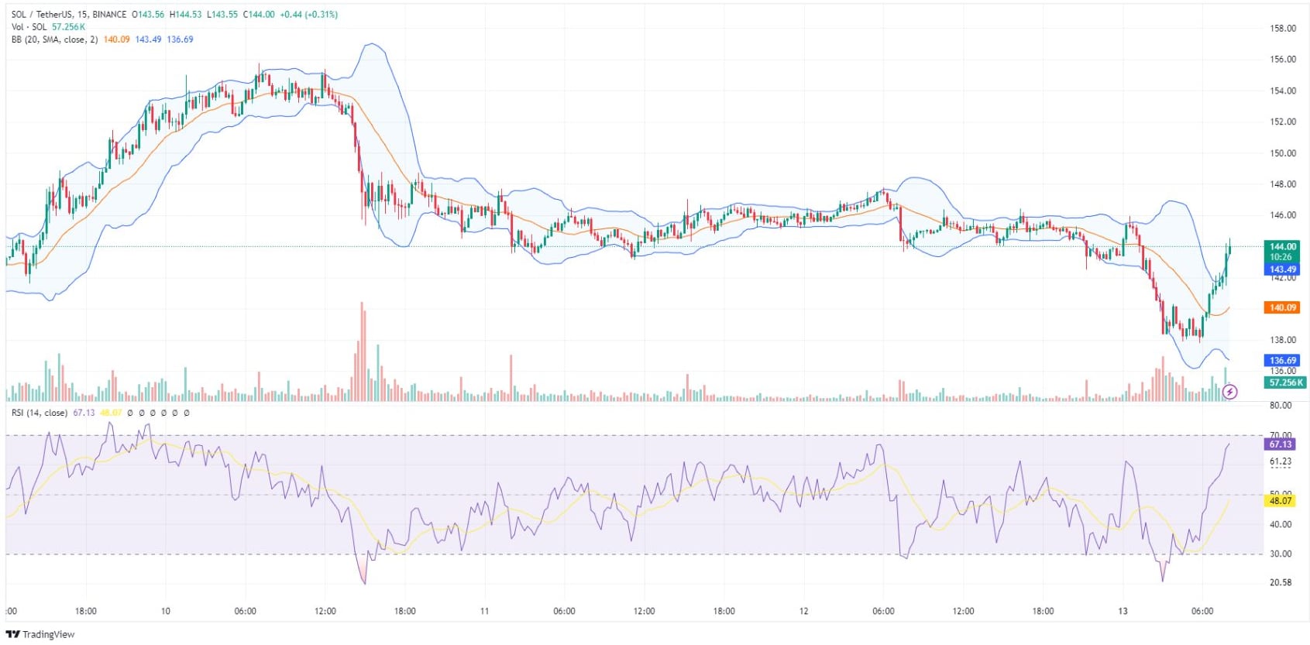Click the 146.00 price axis label
The image size is (1310, 645).
click(1283, 215)
